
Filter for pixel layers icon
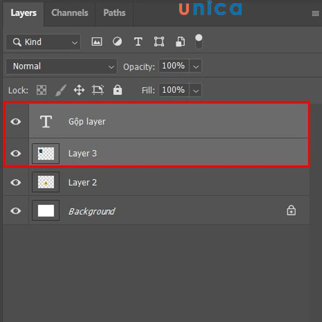[x=97, y=42]
